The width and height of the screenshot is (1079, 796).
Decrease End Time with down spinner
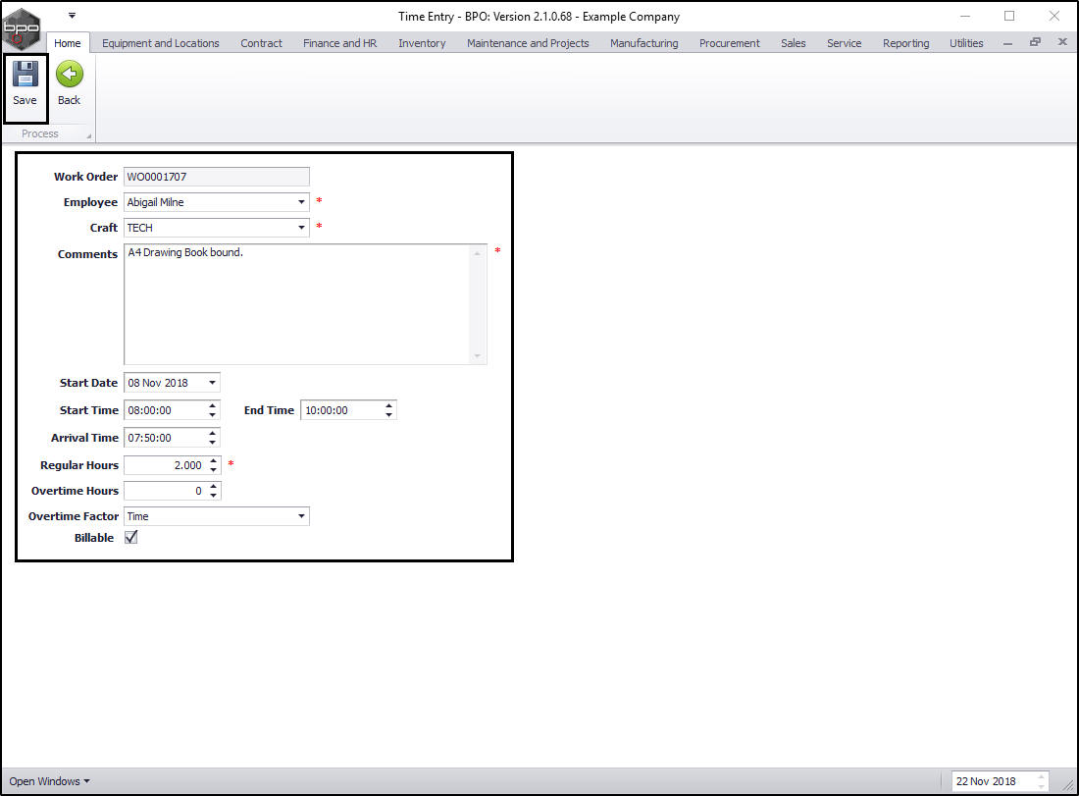point(389,414)
